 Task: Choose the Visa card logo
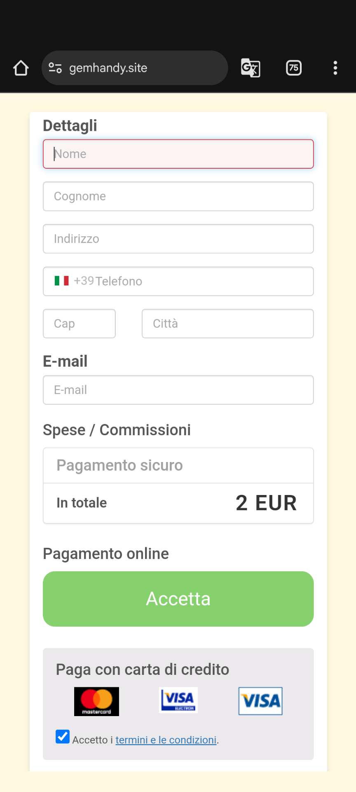pyautogui.click(x=260, y=701)
